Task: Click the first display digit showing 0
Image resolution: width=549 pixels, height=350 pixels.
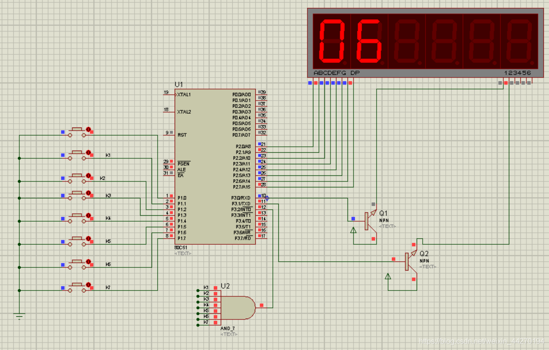Action: pos(332,42)
